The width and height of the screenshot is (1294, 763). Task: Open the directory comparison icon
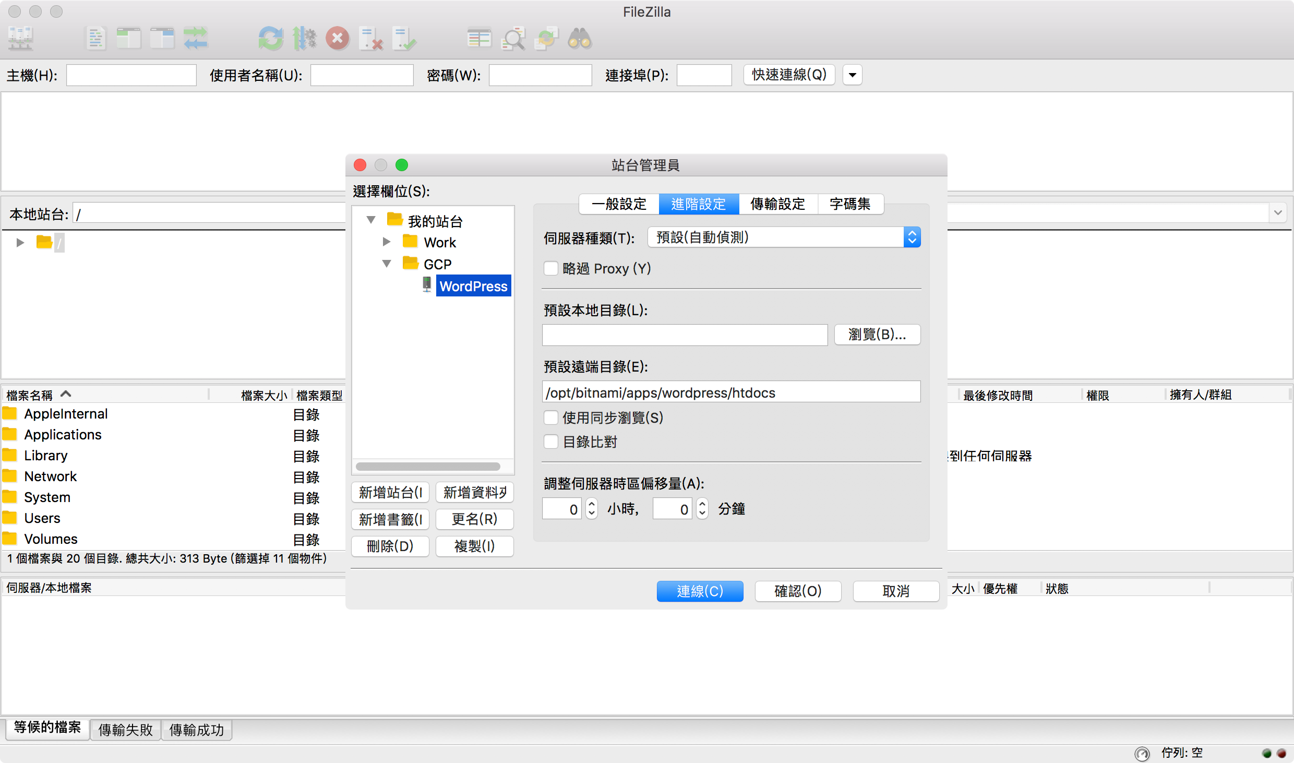pyautogui.click(x=479, y=38)
